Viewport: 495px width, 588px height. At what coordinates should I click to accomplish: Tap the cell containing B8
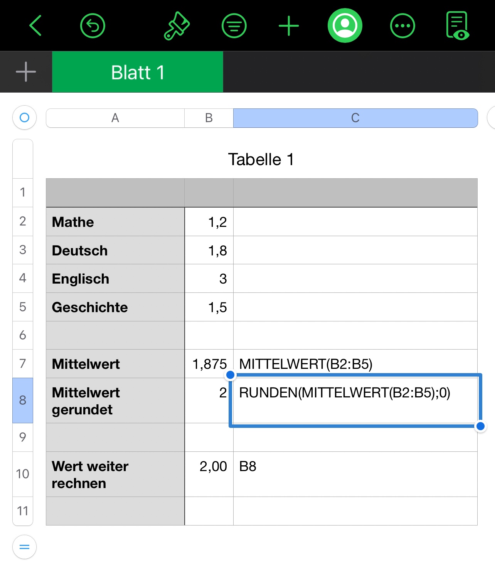click(x=355, y=474)
